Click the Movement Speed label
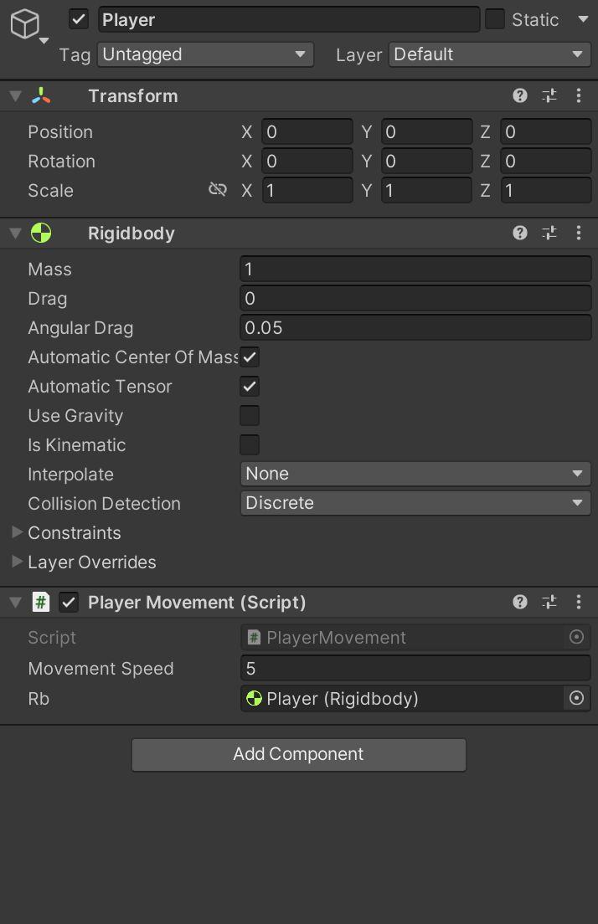598x924 pixels. pyautogui.click(x=101, y=668)
